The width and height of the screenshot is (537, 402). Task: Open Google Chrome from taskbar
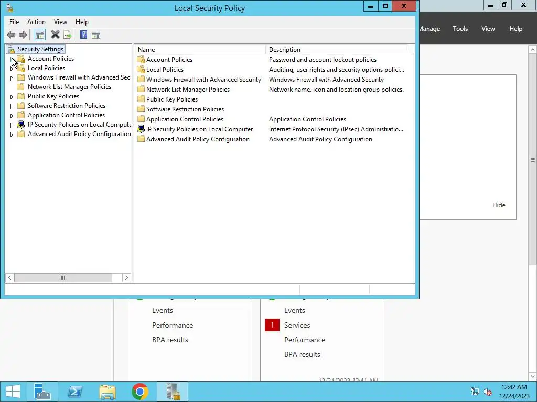(x=139, y=392)
